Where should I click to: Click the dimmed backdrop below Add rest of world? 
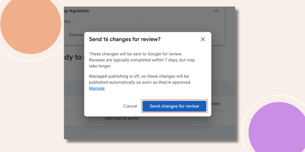click(149, 132)
